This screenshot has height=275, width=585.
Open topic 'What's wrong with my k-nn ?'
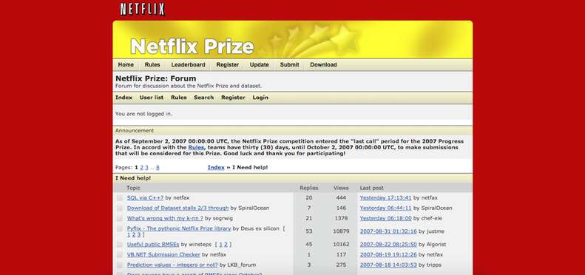(165, 218)
